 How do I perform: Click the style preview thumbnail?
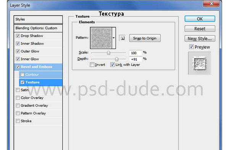(200, 63)
